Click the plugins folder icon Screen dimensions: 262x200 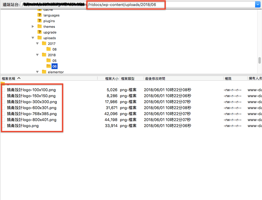click(x=39, y=21)
